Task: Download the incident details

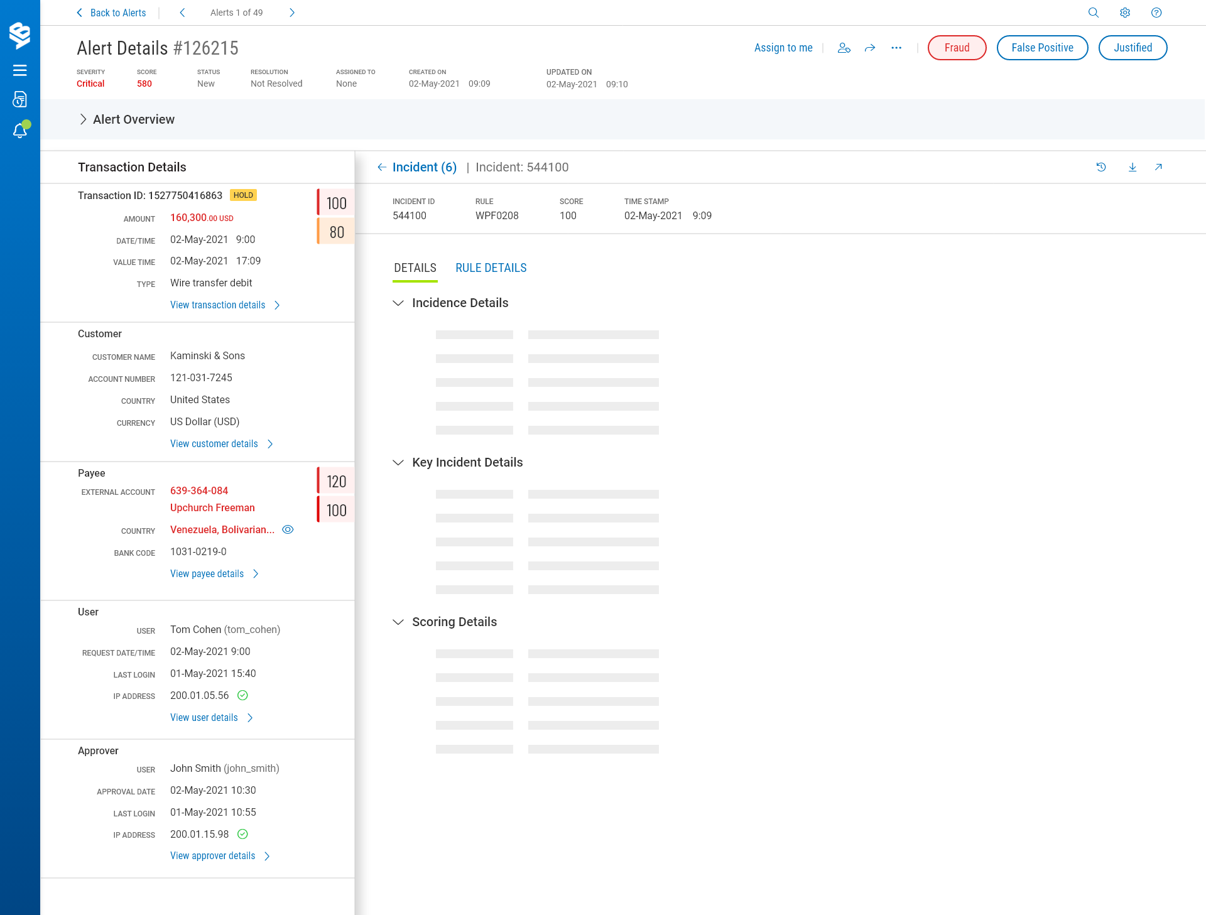Action: click(x=1132, y=167)
